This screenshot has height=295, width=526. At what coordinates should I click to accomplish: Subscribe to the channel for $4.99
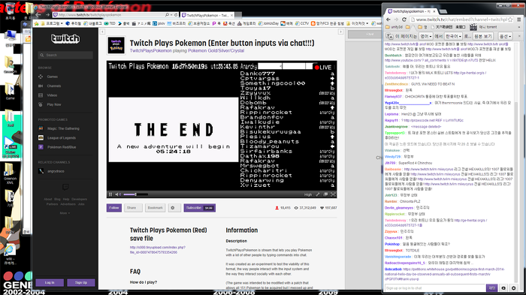click(x=200, y=208)
